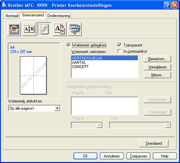The width and height of the screenshot is (180, 163).
Task: Expand the Watermerk afdrukken dropdown
Action: (57, 108)
